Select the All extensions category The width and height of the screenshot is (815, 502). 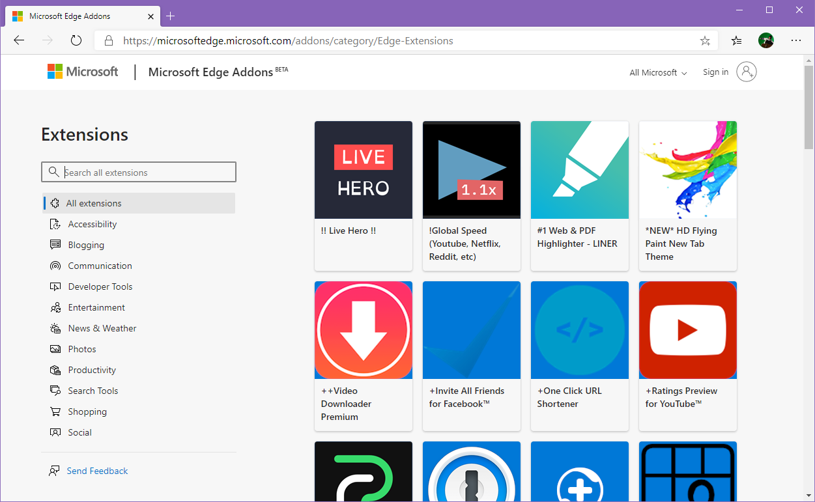(139, 203)
